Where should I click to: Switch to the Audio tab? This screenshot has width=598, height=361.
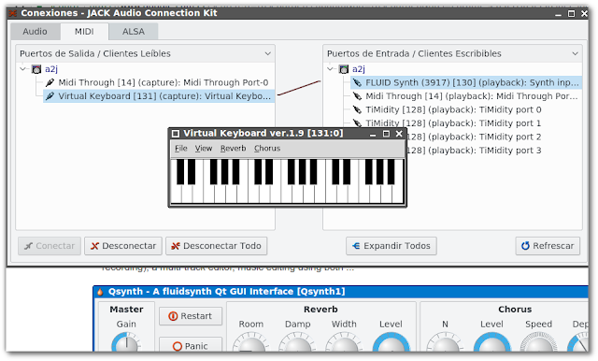coord(36,32)
